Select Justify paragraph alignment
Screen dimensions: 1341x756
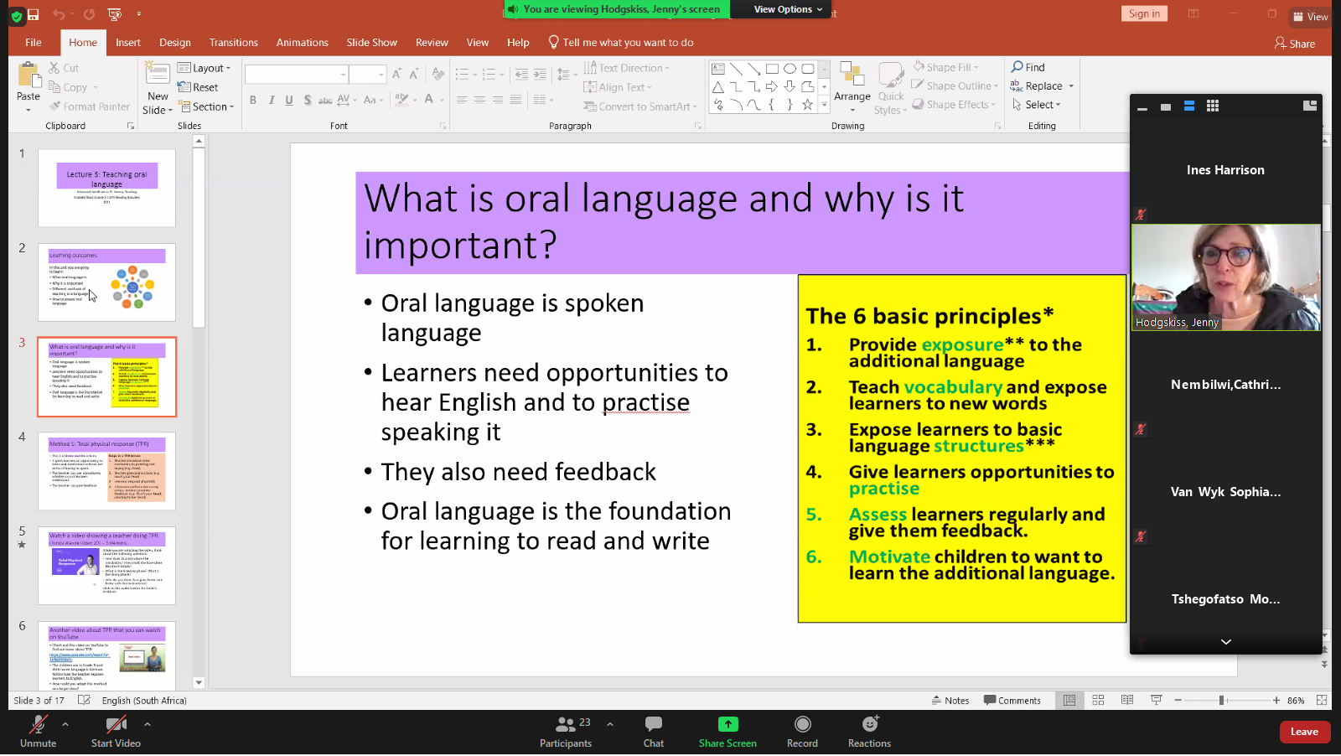coord(515,100)
